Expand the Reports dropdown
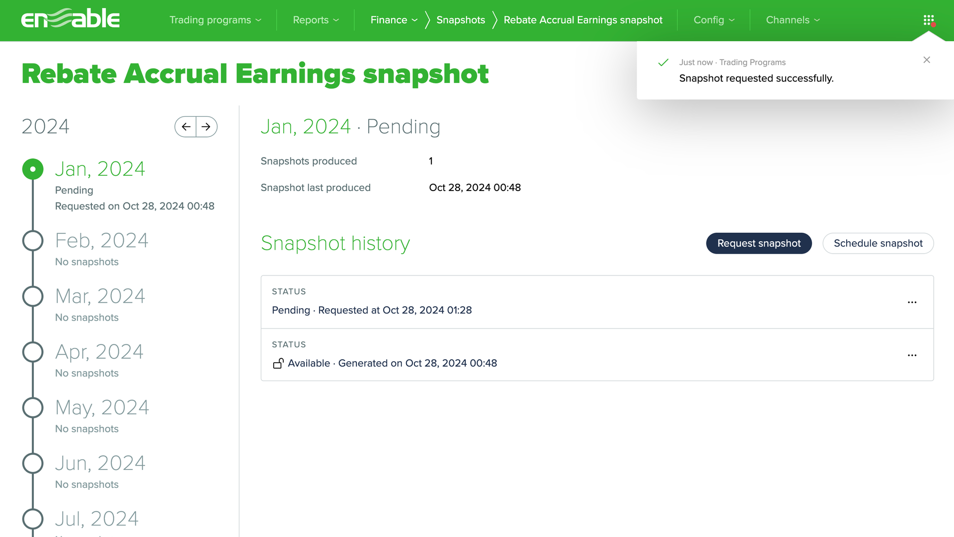The image size is (954, 537). point(316,20)
